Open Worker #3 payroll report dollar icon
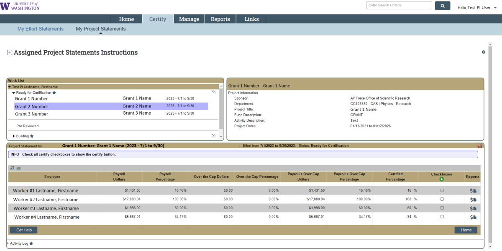The height and width of the screenshot is (251, 502). point(471,208)
